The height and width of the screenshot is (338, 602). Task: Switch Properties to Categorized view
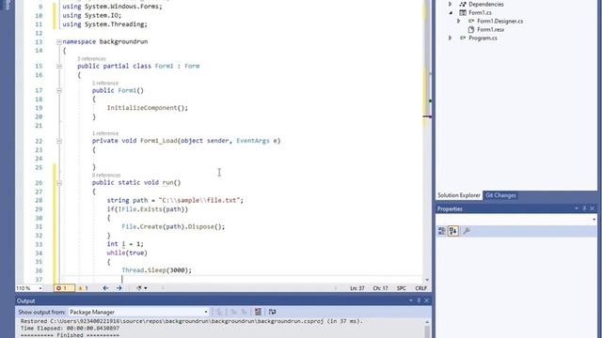tap(442, 231)
